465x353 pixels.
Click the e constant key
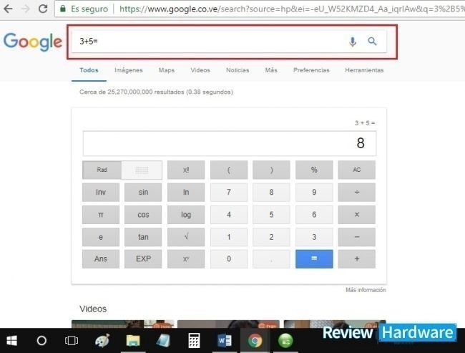click(101, 237)
